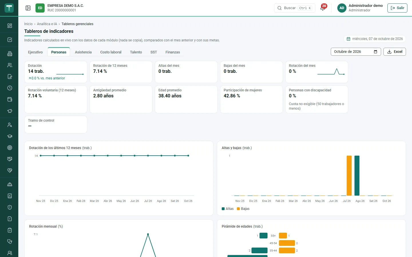This screenshot has width=412, height=257.
Task: Switch to the Talento tab
Action: tap(136, 52)
